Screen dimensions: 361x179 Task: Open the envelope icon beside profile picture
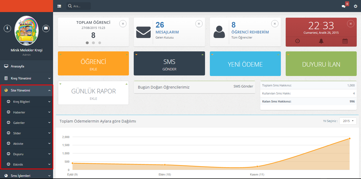click(x=46, y=28)
